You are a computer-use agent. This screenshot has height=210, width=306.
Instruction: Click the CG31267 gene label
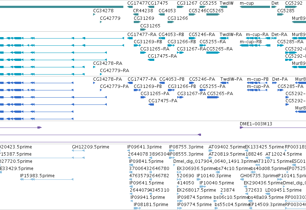[187, 3]
